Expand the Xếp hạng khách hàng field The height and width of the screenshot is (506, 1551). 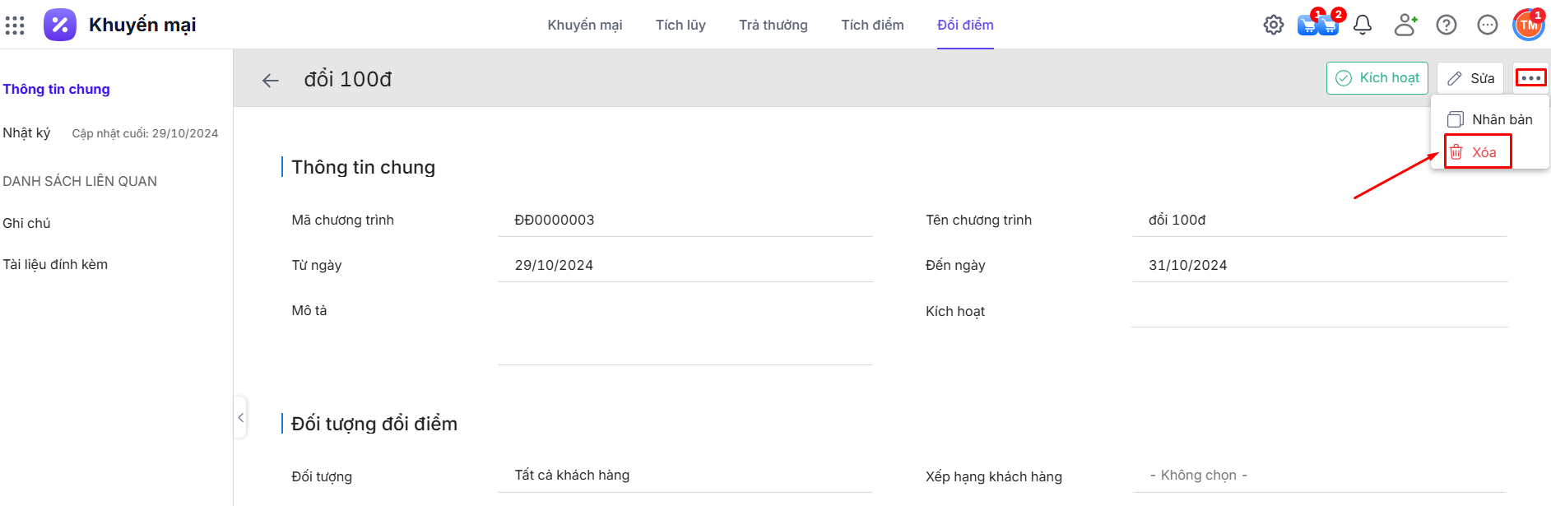[x=1319, y=476]
